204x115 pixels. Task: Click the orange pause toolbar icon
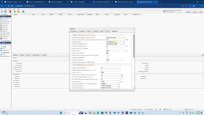(x=18, y=11)
